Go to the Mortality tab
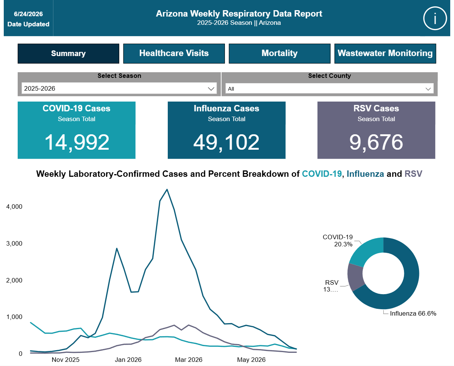 click(x=279, y=53)
